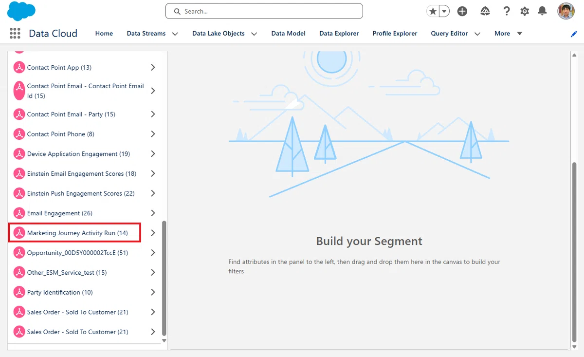This screenshot has width=584, height=357.
Task: Expand Marketing Journey Activity Run chevron
Action: pos(153,233)
